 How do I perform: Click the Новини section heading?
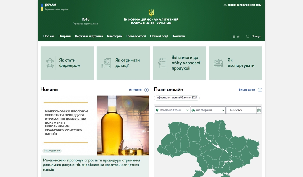(49, 89)
